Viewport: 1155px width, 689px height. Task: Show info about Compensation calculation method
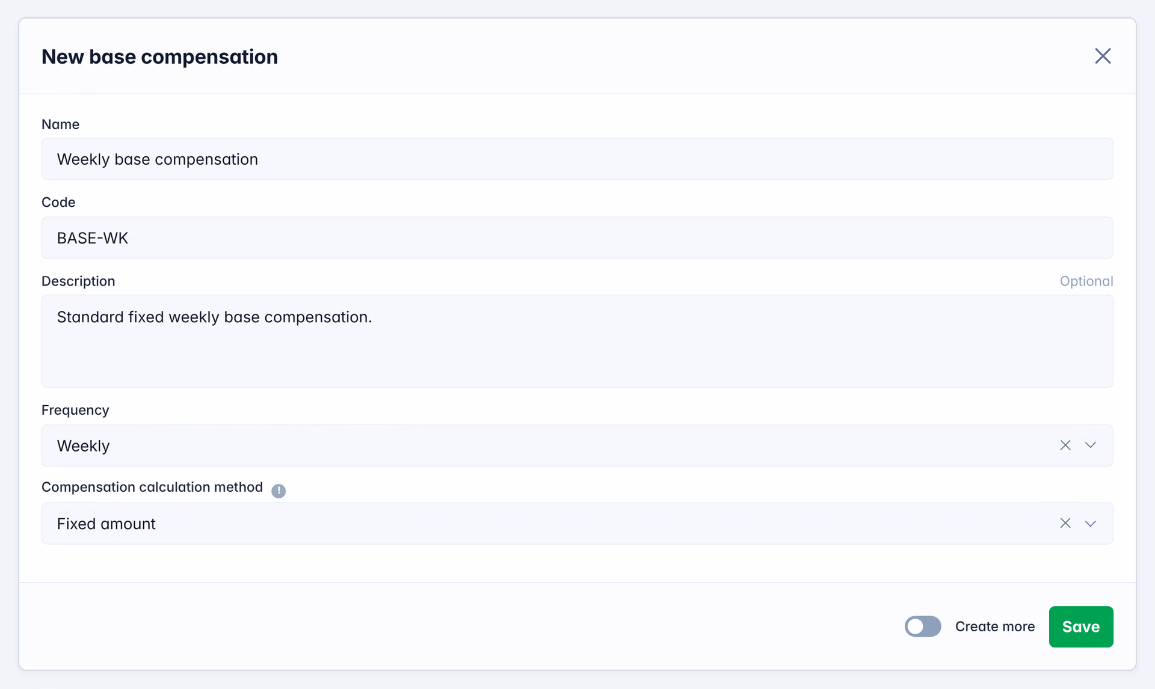tap(279, 491)
